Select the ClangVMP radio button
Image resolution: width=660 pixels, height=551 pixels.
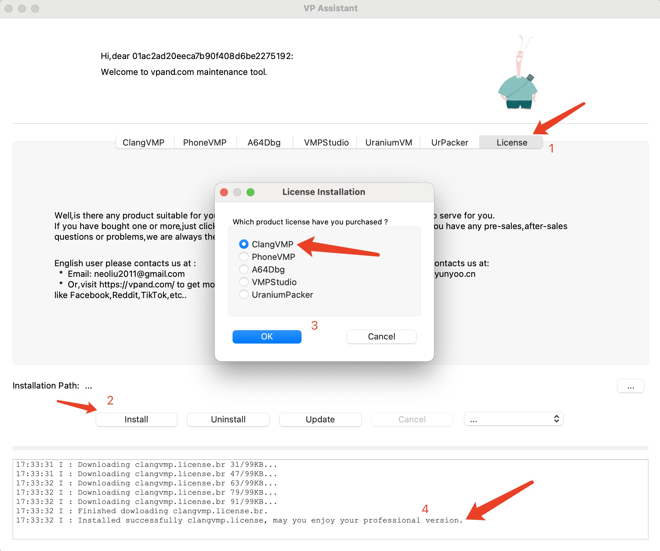pyautogui.click(x=244, y=244)
